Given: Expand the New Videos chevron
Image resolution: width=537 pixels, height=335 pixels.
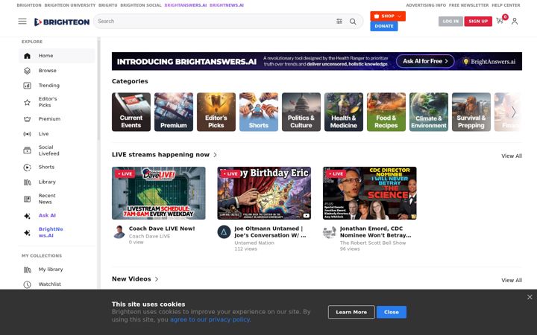Looking at the screenshot, I should (x=157, y=279).
